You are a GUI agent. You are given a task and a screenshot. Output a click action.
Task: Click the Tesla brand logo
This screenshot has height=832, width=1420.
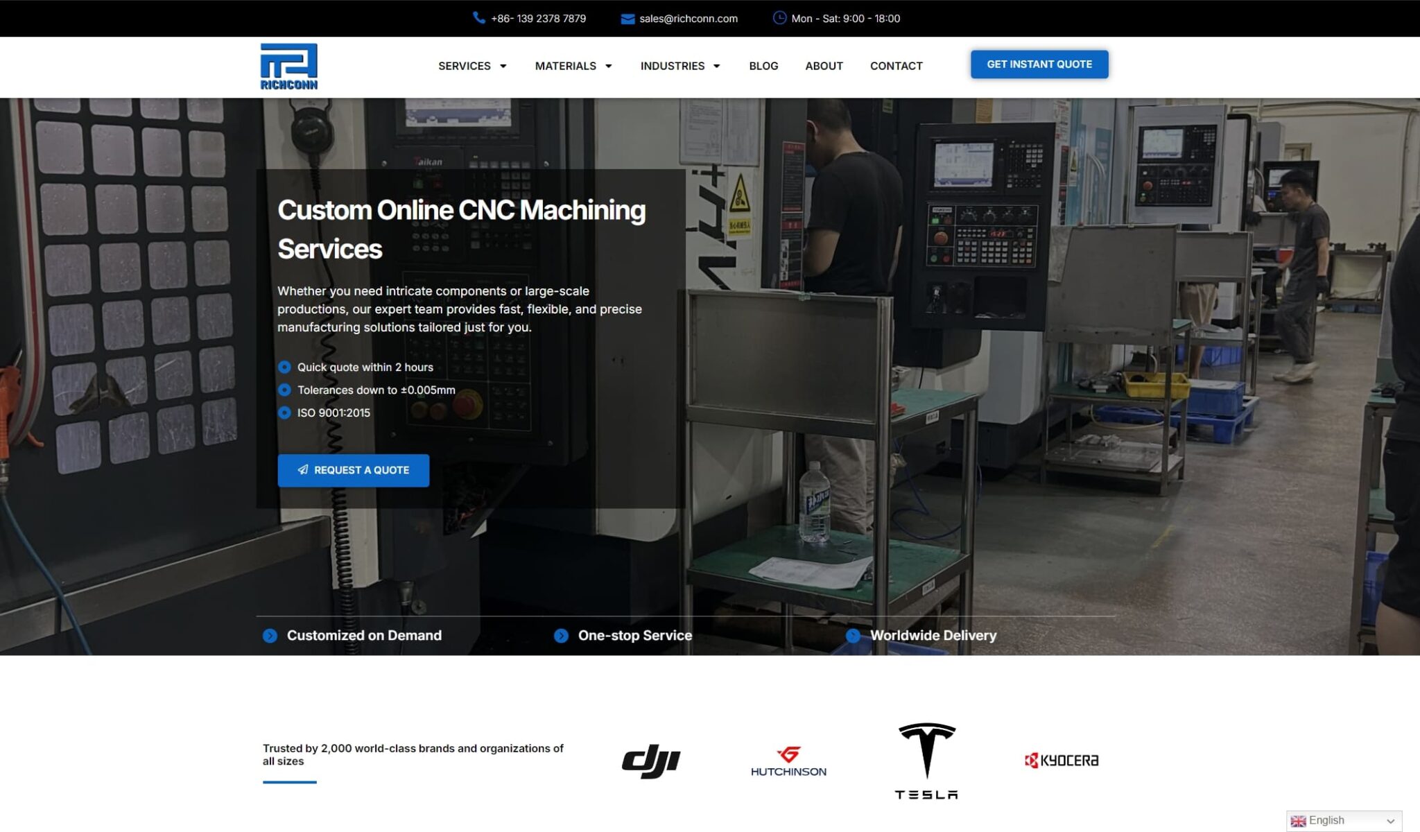[x=926, y=761]
